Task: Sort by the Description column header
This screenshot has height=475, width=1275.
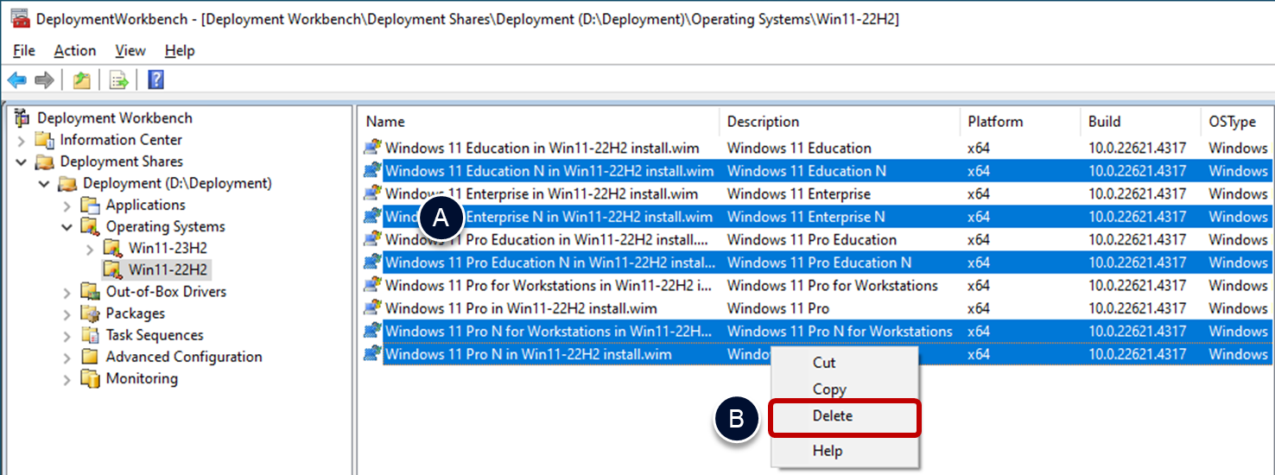Action: 840,122
